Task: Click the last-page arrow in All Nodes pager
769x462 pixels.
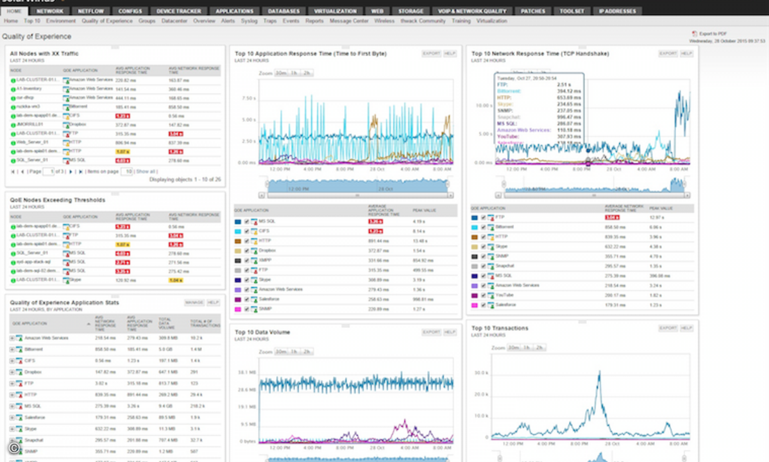Action: tap(80, 172)
